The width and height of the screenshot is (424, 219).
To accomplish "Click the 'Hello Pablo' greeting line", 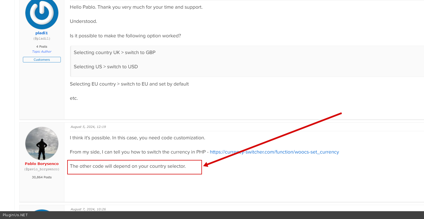I will (136, 7).
